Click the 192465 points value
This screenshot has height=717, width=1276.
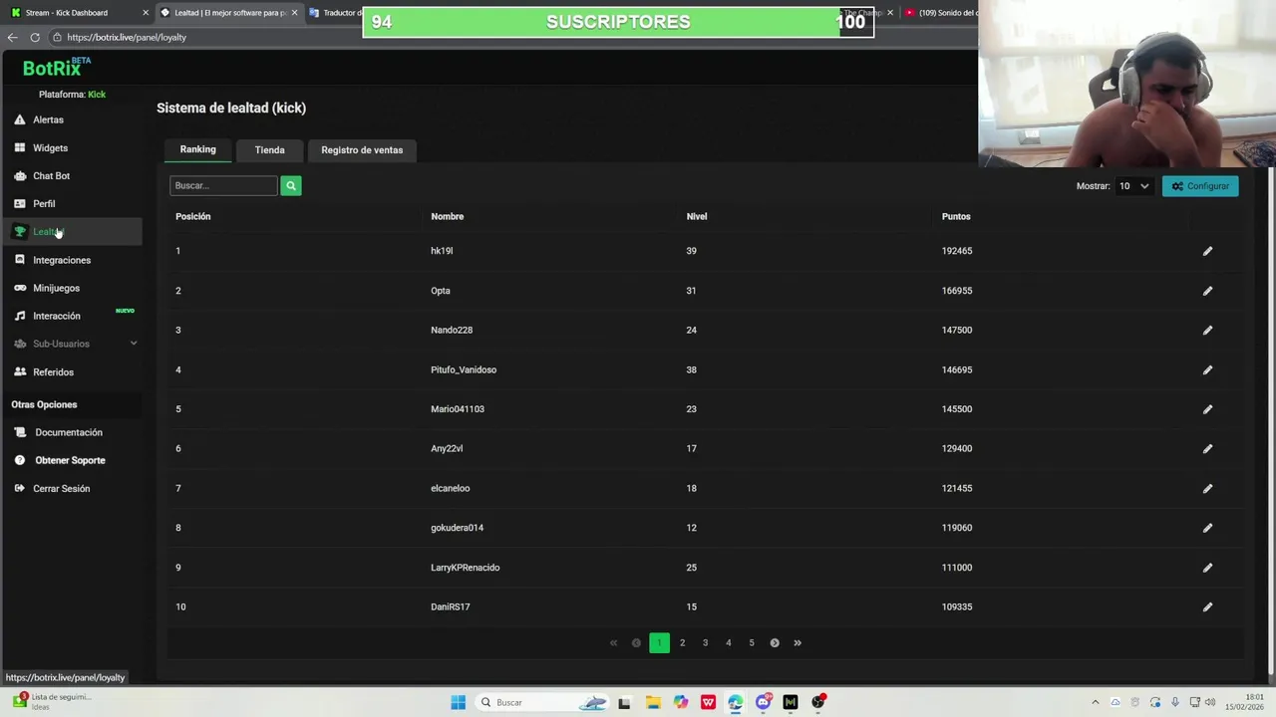point(957,251)
